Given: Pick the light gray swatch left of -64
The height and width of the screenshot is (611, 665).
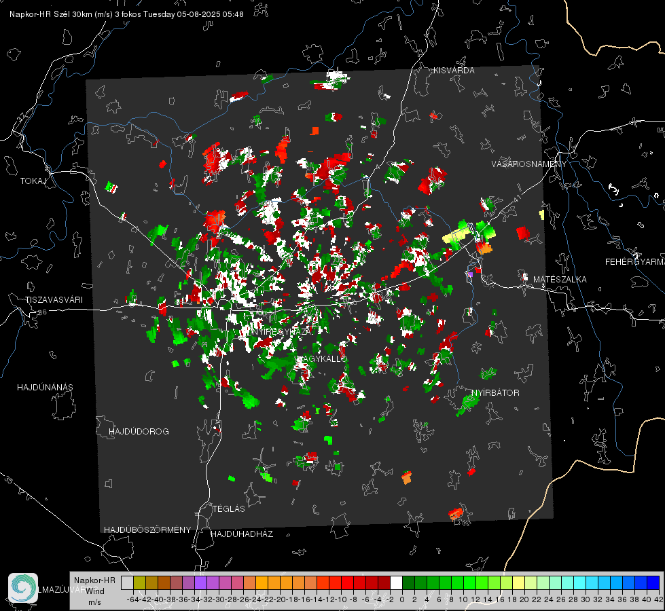Looking at the screenshot, I should coord(127,583).
